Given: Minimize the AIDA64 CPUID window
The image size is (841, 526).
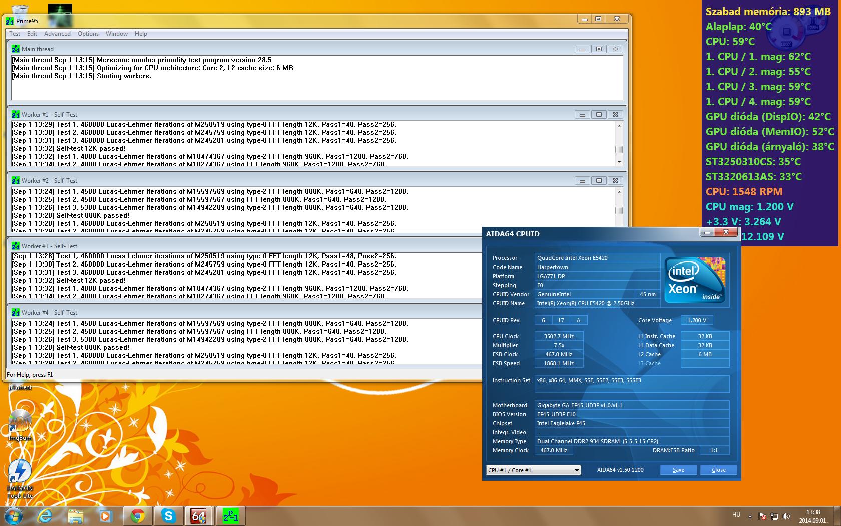Looking at the screenshot, I should click(x=707, y=232).
